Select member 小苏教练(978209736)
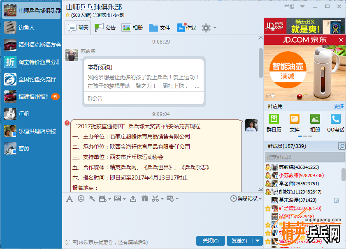Screen dimensions: 346x249 point(303,175)
